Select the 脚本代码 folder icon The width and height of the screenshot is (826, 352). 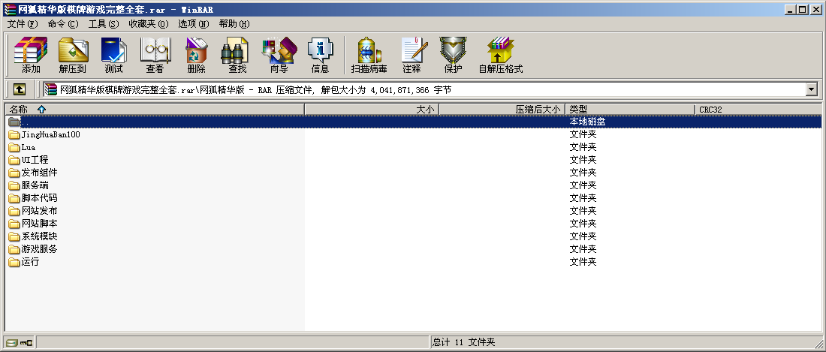click(x=14, y=198)
